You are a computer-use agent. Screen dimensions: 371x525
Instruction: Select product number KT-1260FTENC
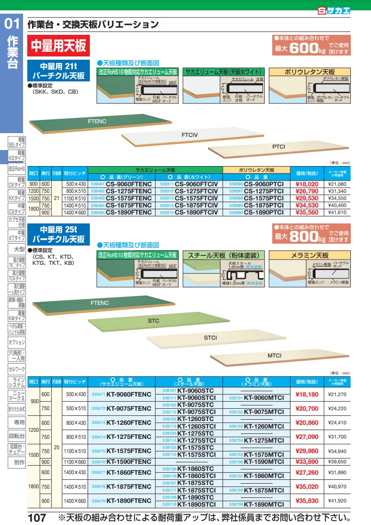pos(129,423)
